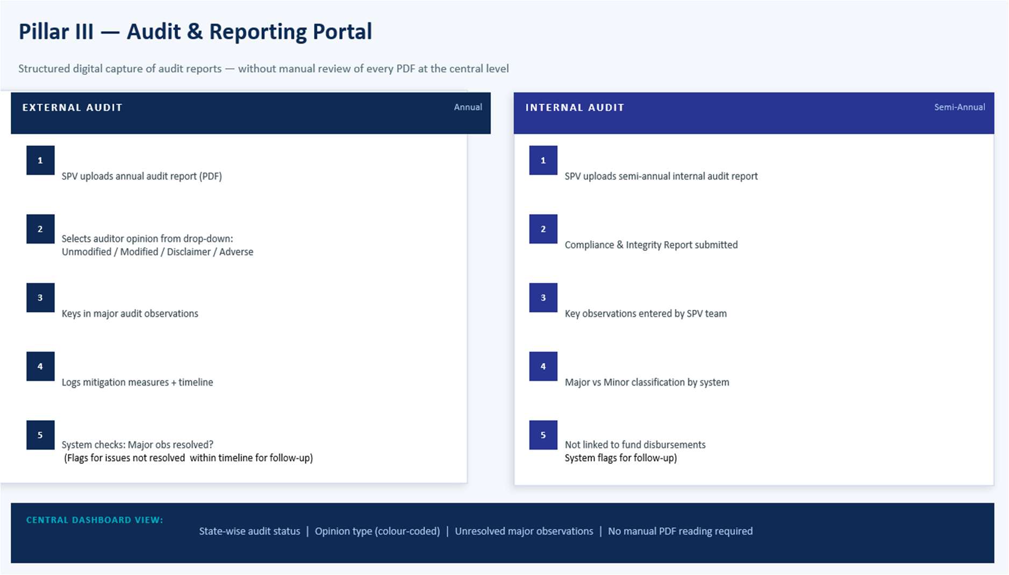Select 'Keys in major audit observations' text
This screenshot has height=575, width=1009.
[x=130, y=314]
